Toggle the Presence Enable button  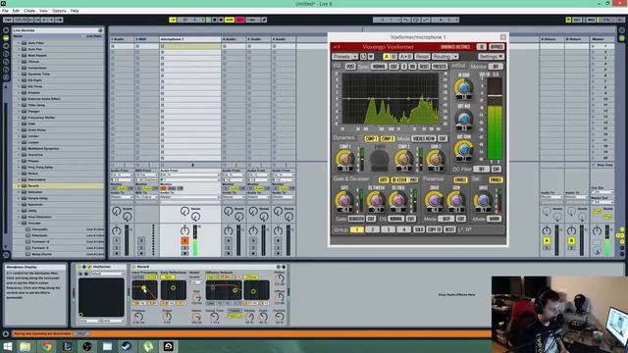pos(460,179)
